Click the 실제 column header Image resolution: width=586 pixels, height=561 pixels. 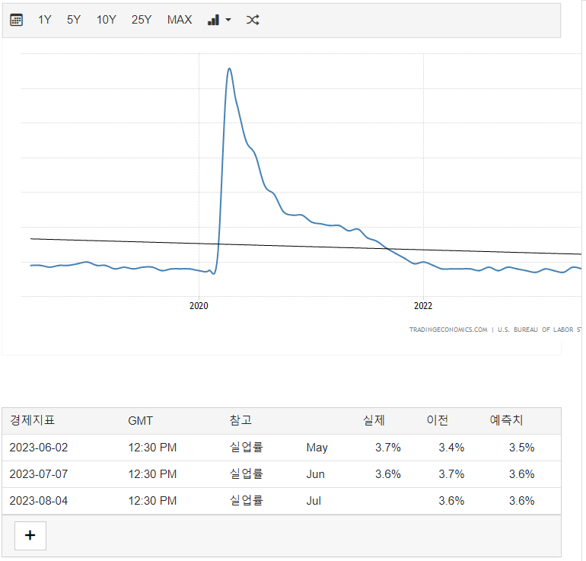point(374,420)
